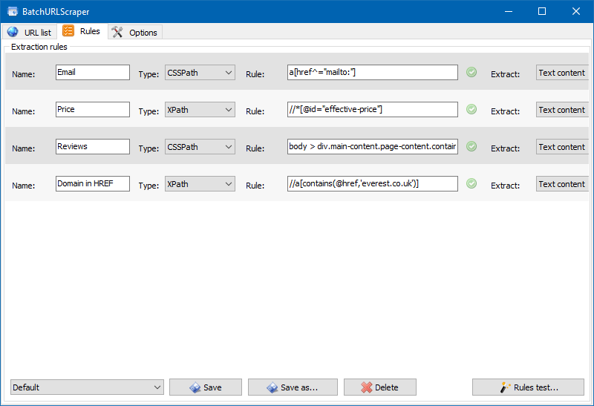Viewport: 594px width, 406px height.
Task: Click the BatchURLScraper app icon in title bar
Action: pyautogui.click(x=13, y=12)
